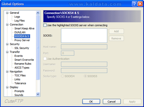Click the Remove button
The width and height of the screenshot is (144, 107).
[116, 38]
